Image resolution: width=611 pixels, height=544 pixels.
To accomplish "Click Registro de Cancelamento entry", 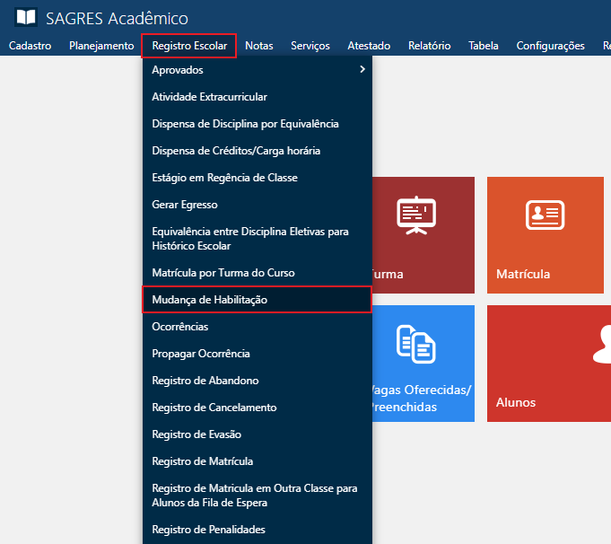I will (214, 408).
